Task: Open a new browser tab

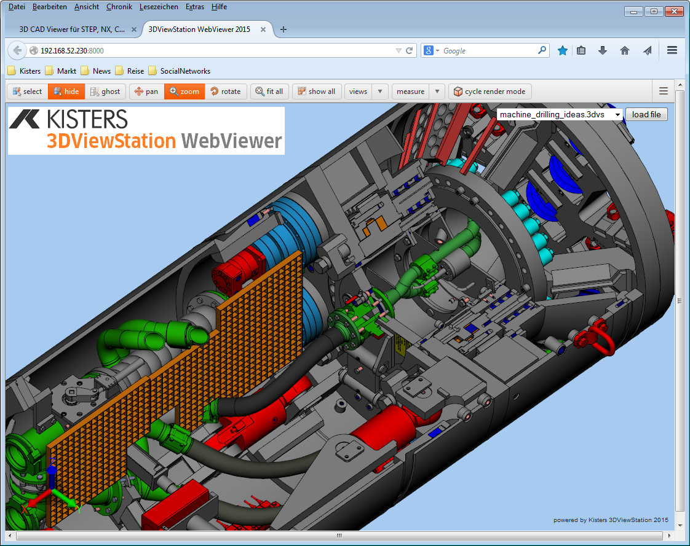Action: 284,29
